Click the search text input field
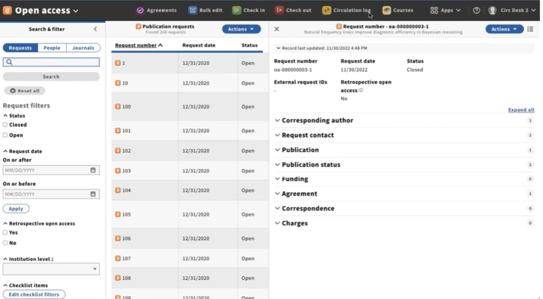 click(x=51, y=62)
